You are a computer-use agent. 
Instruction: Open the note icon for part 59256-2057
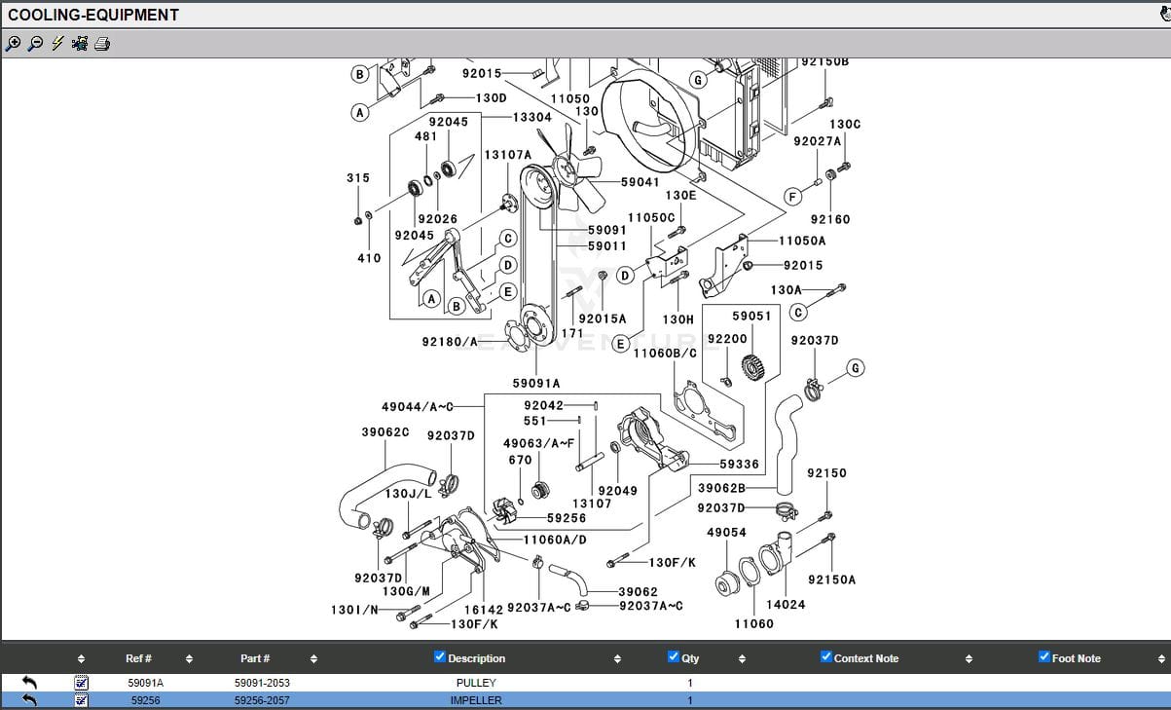82,700
